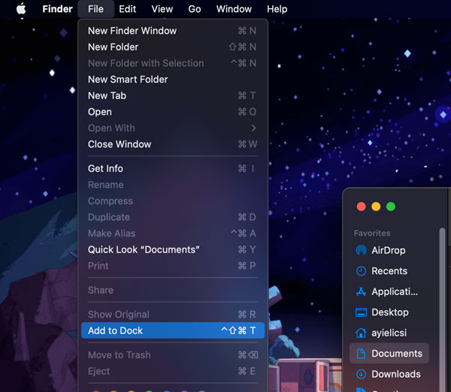The image size is (451, 392).
Task: Click the dimmed Compress item
Action: click(x=173, y=201)
